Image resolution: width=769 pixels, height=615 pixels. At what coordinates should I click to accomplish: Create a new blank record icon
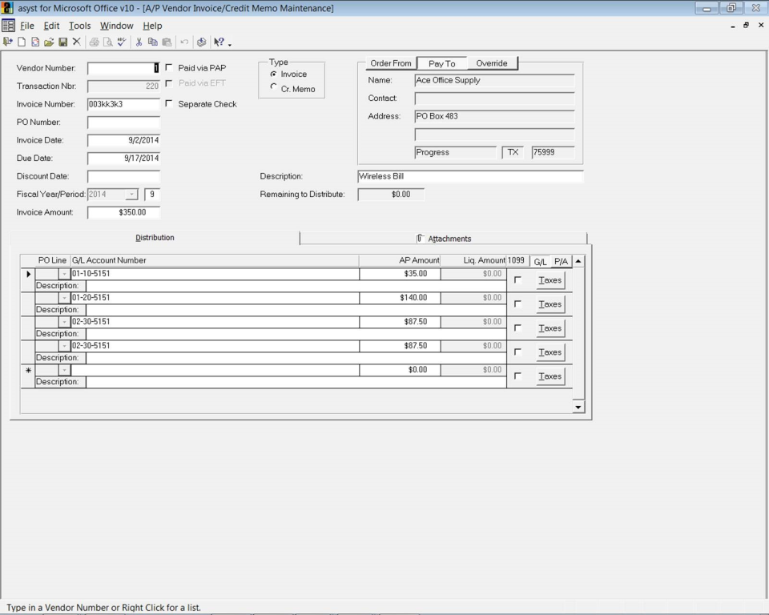tap(22, 42)
